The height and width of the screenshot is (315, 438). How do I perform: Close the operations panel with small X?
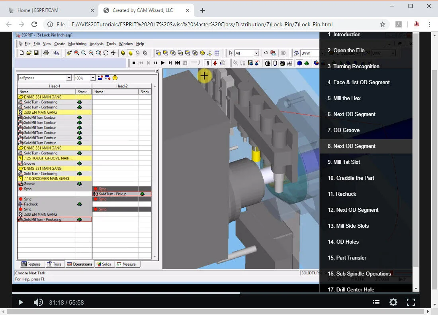(157, 71)
